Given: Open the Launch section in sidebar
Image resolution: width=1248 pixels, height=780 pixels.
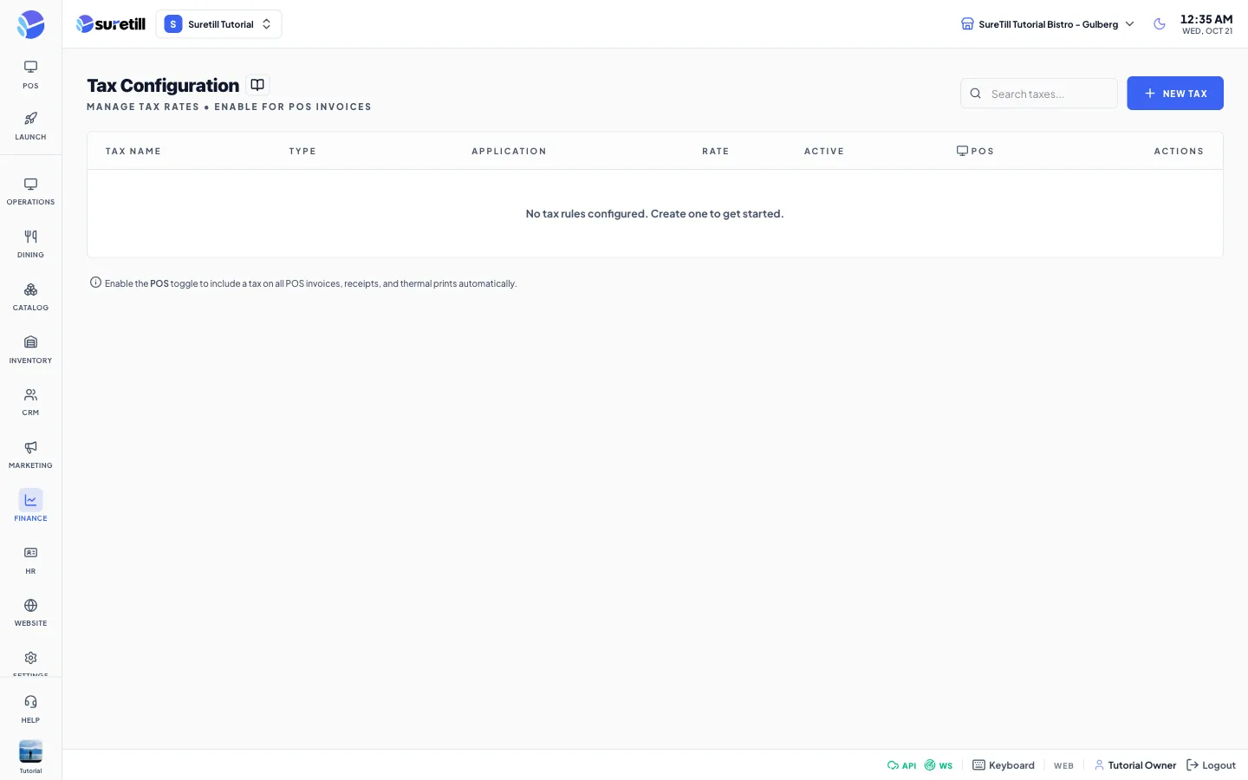Looking at the screenshot, I should tap(30, 127).
